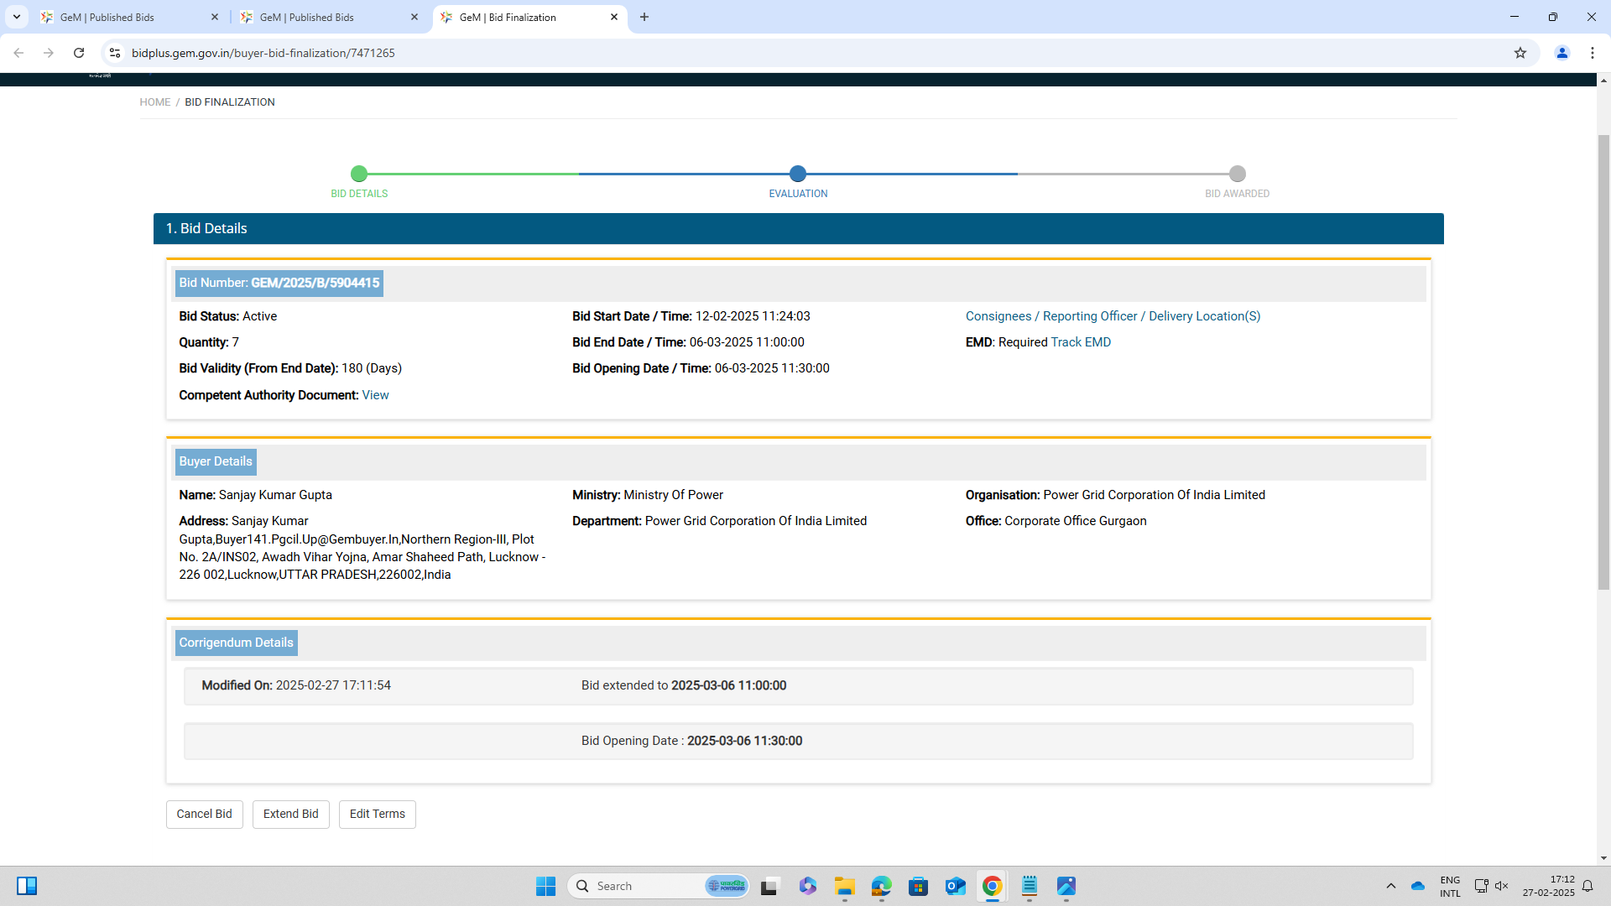1611x906 pixels.
Task: Go to HOME breadcrumb link
Action: (x=154, y=102)
